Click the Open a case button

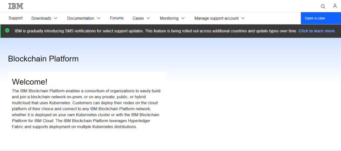(x=321, y=18)
